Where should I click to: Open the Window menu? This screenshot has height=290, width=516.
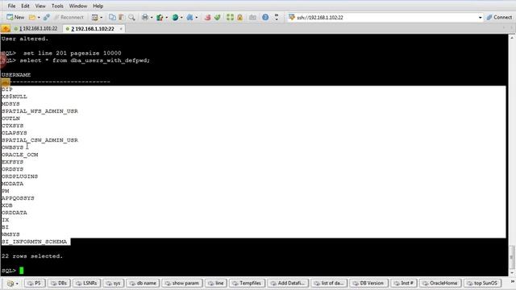click(x=78, y=6)
